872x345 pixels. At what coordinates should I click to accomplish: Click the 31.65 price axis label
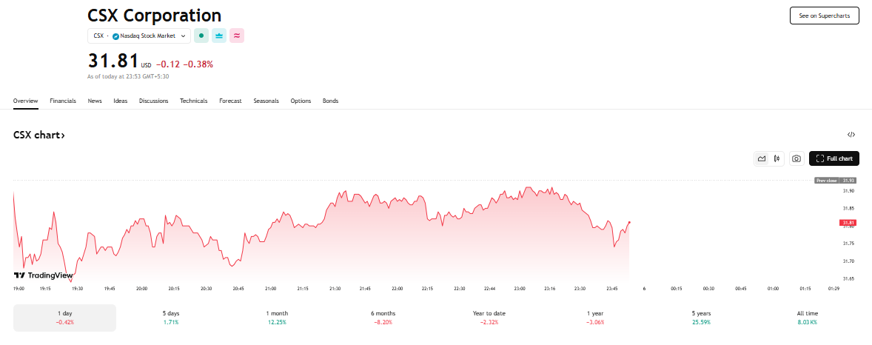click(x=848, y=278)
